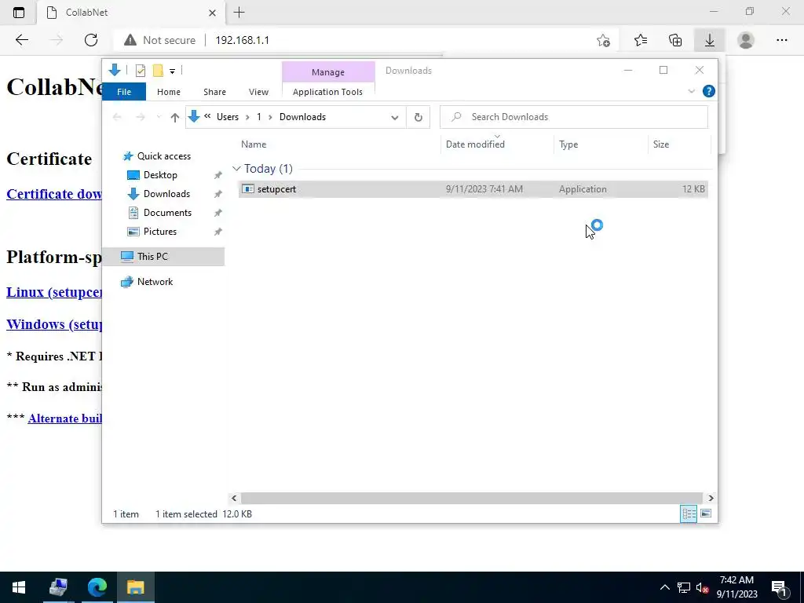The width and height of the screenshot is (804, 603).
Task: Open Edge favorites list icon
Action: tap(641, 40)
